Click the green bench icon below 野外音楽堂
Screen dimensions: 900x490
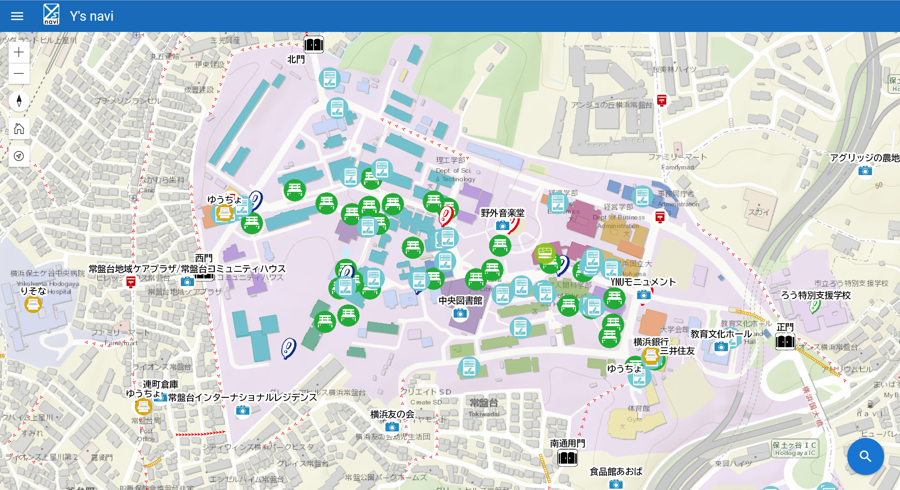coord(500,246)
